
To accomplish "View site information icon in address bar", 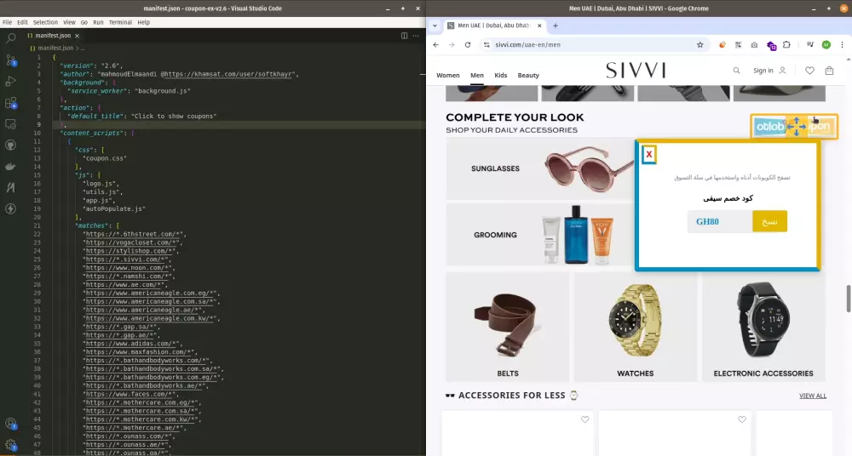I will tap(486, 45).
